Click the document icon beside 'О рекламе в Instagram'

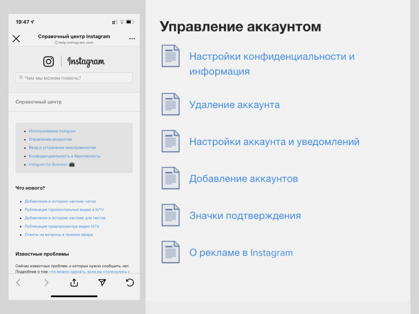coord(171,252)
